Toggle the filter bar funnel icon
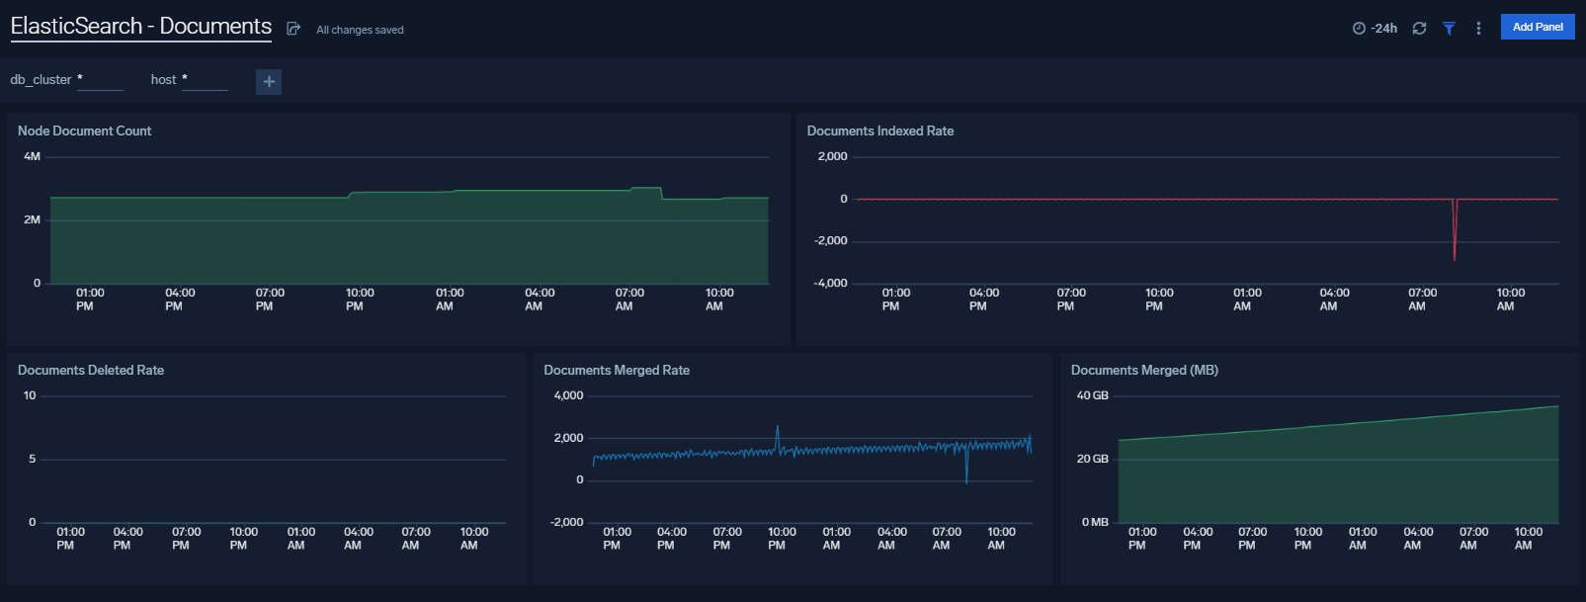The width and height of the screenshot is (1586, 602). (x=1449, y=29)
